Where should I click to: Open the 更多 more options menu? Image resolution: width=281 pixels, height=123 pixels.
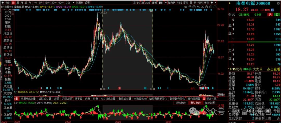click(207, 3)
